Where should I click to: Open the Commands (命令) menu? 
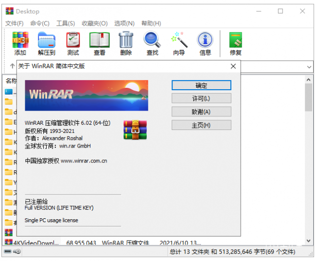pos(40,23)
